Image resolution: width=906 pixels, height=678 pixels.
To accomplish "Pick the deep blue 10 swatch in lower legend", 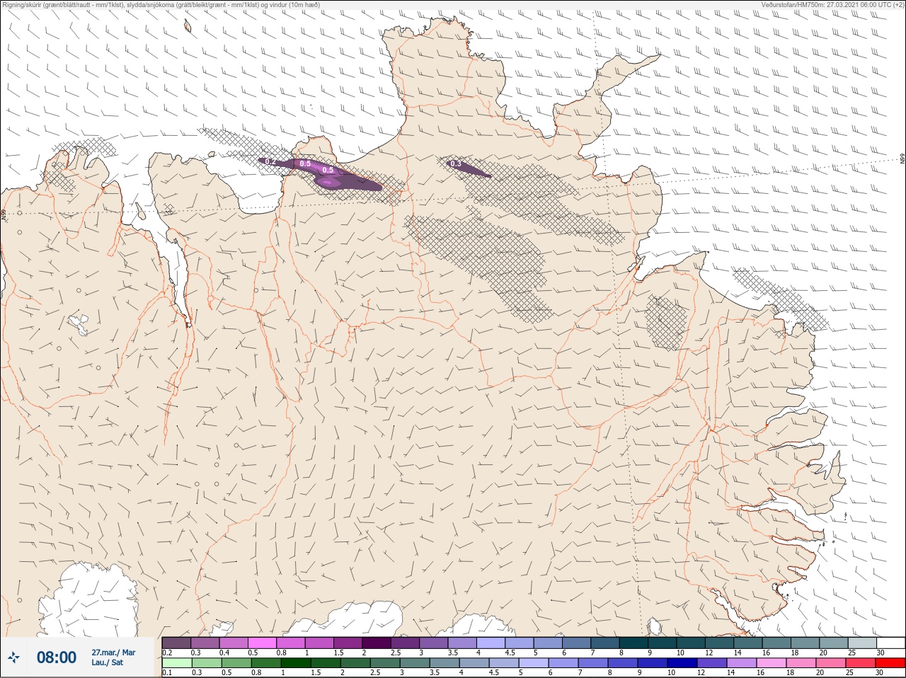I will [682, 663].
